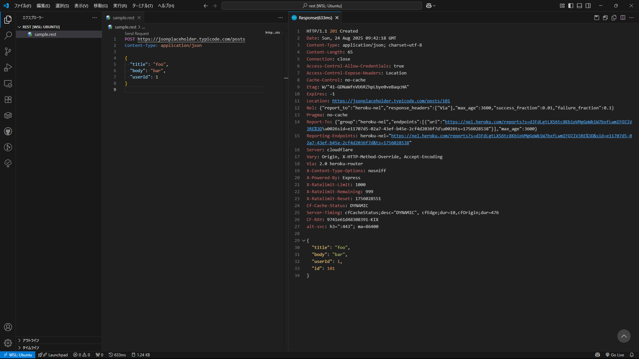Expand the アウトライン section

pos(31,340)
